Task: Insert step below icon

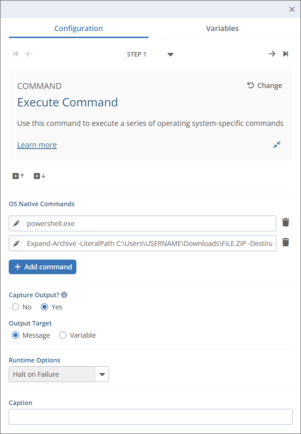Action: (x=39, y=176)
